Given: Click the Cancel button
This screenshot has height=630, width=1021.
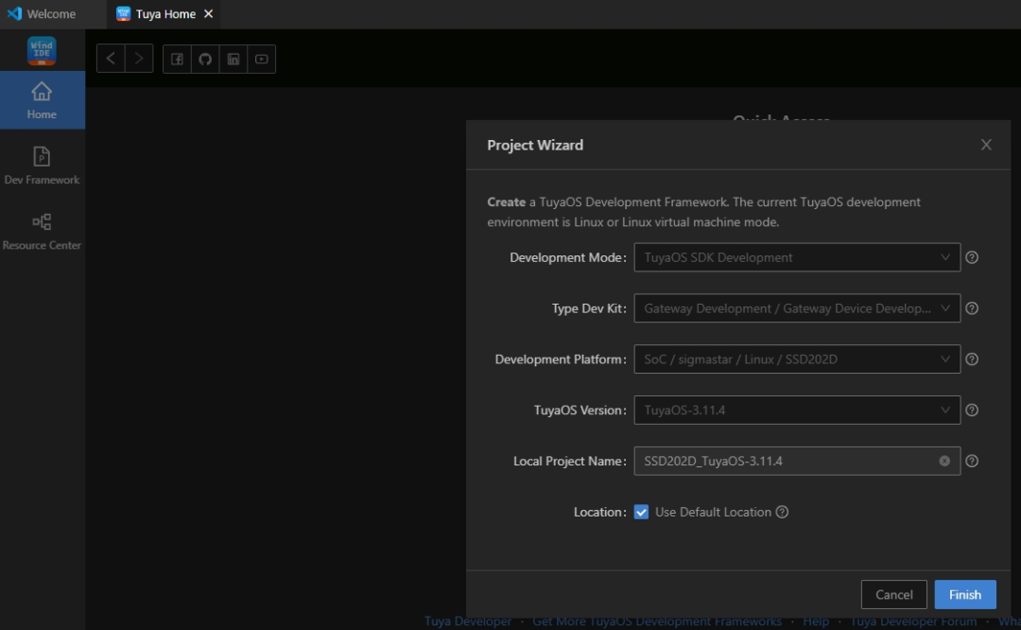Looking at the screenshot, I should tap(893, 594).
